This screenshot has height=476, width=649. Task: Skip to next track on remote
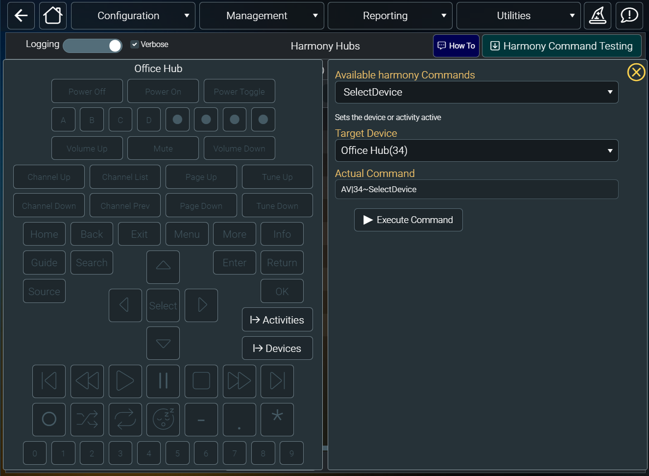[x=277, y=381]
